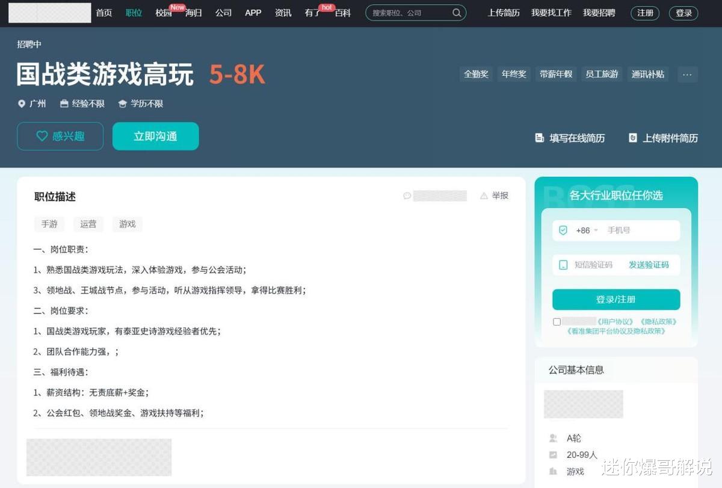Screen dimensions: 722x488
Task: Click the briefcase icon beside 经验不限
Action: (x=63, y=103)
